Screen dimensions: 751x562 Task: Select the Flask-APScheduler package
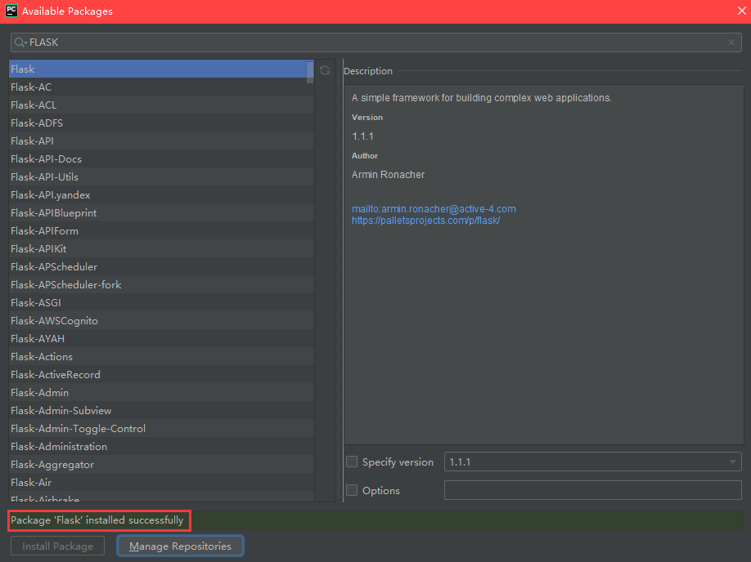coord(161,267)
